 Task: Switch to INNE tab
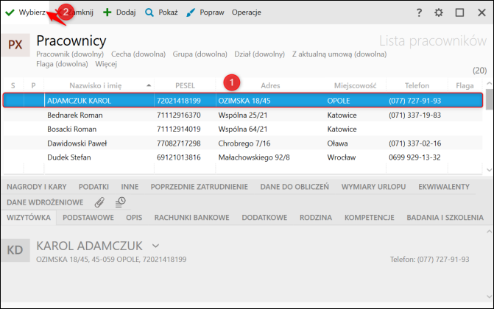[x=130, y=187]
